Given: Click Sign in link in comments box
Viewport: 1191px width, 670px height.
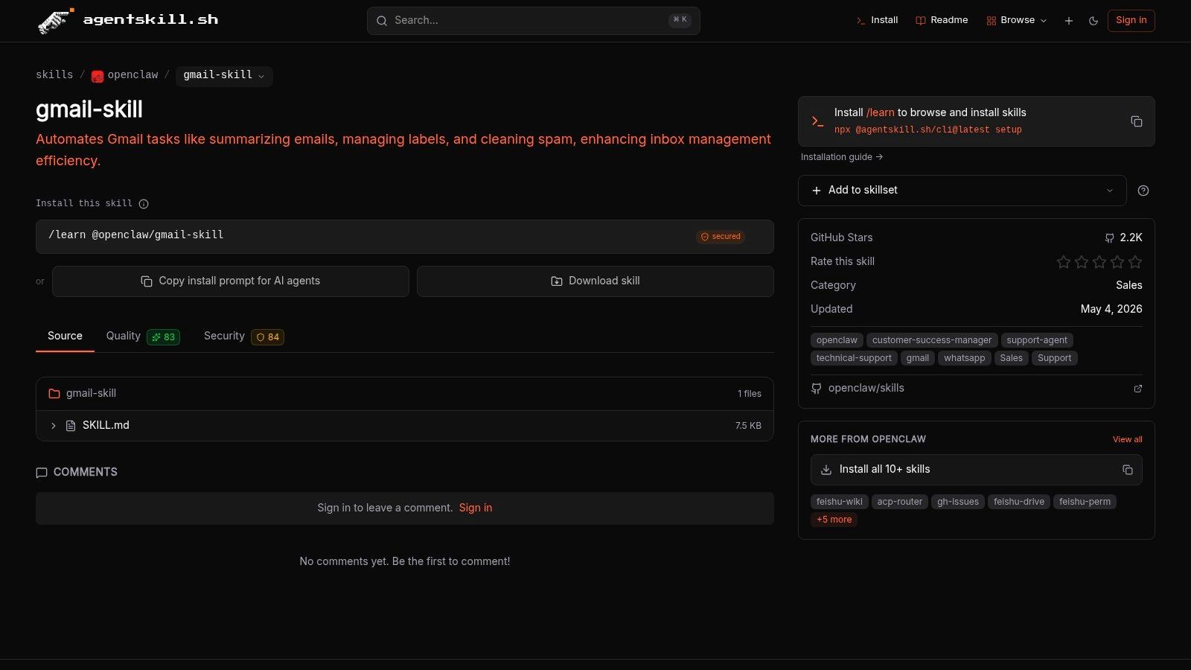Looking at the screenshot, I should coord(476,508).
